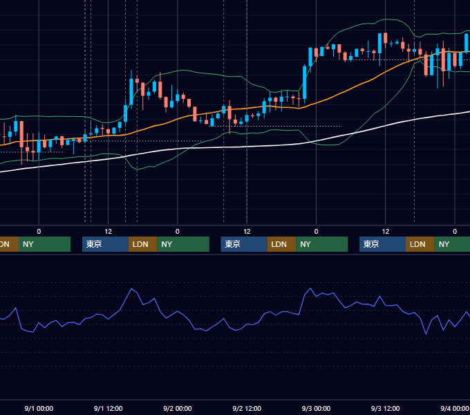Click the 0 hour label above 9/3 00:00
Screen dimensions: 470x415
[x=316, y=232]
